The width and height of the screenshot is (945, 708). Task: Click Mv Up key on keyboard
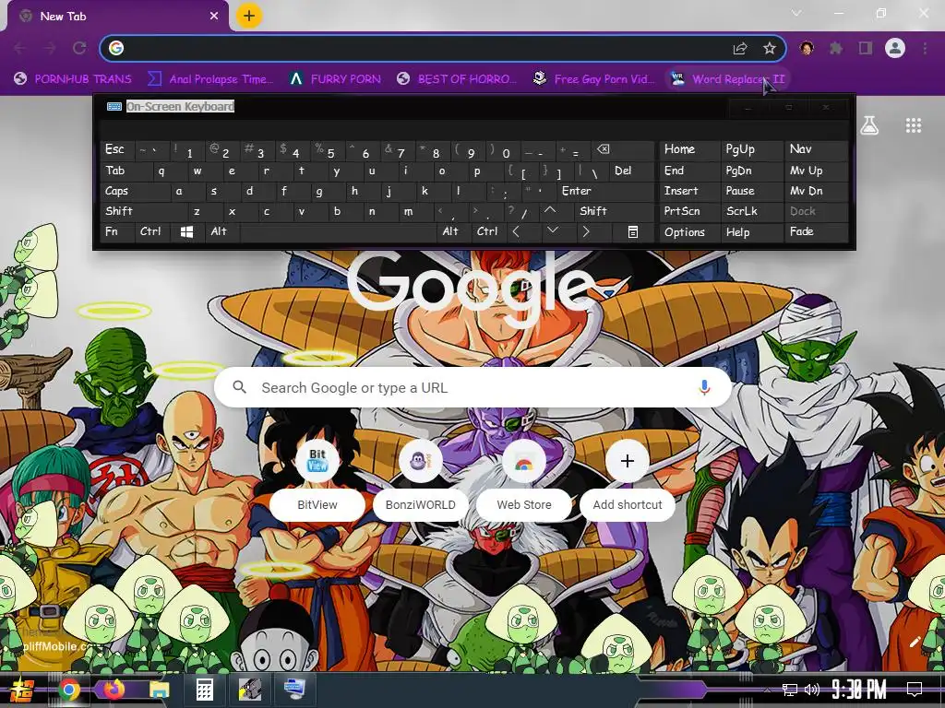click(x=817, y=171)
